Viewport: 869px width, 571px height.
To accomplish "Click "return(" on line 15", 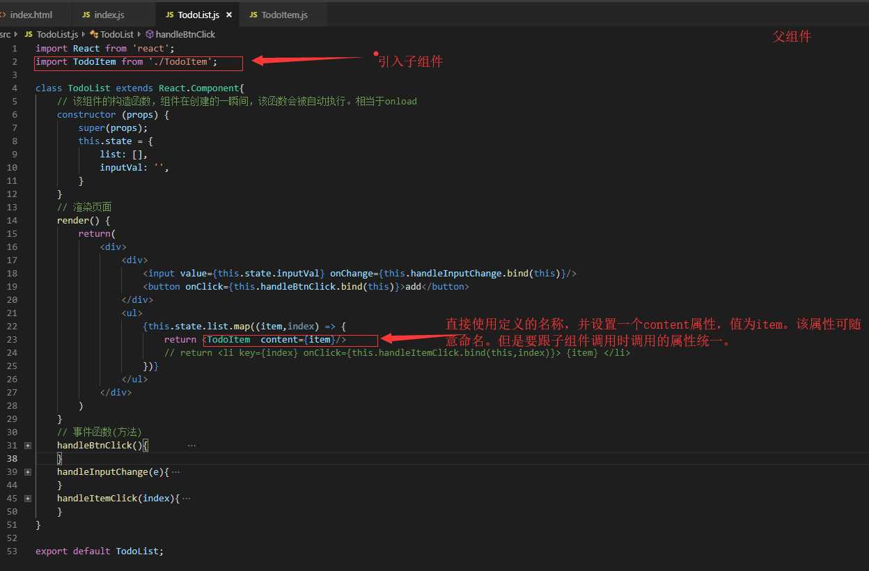I will [97, 233].
